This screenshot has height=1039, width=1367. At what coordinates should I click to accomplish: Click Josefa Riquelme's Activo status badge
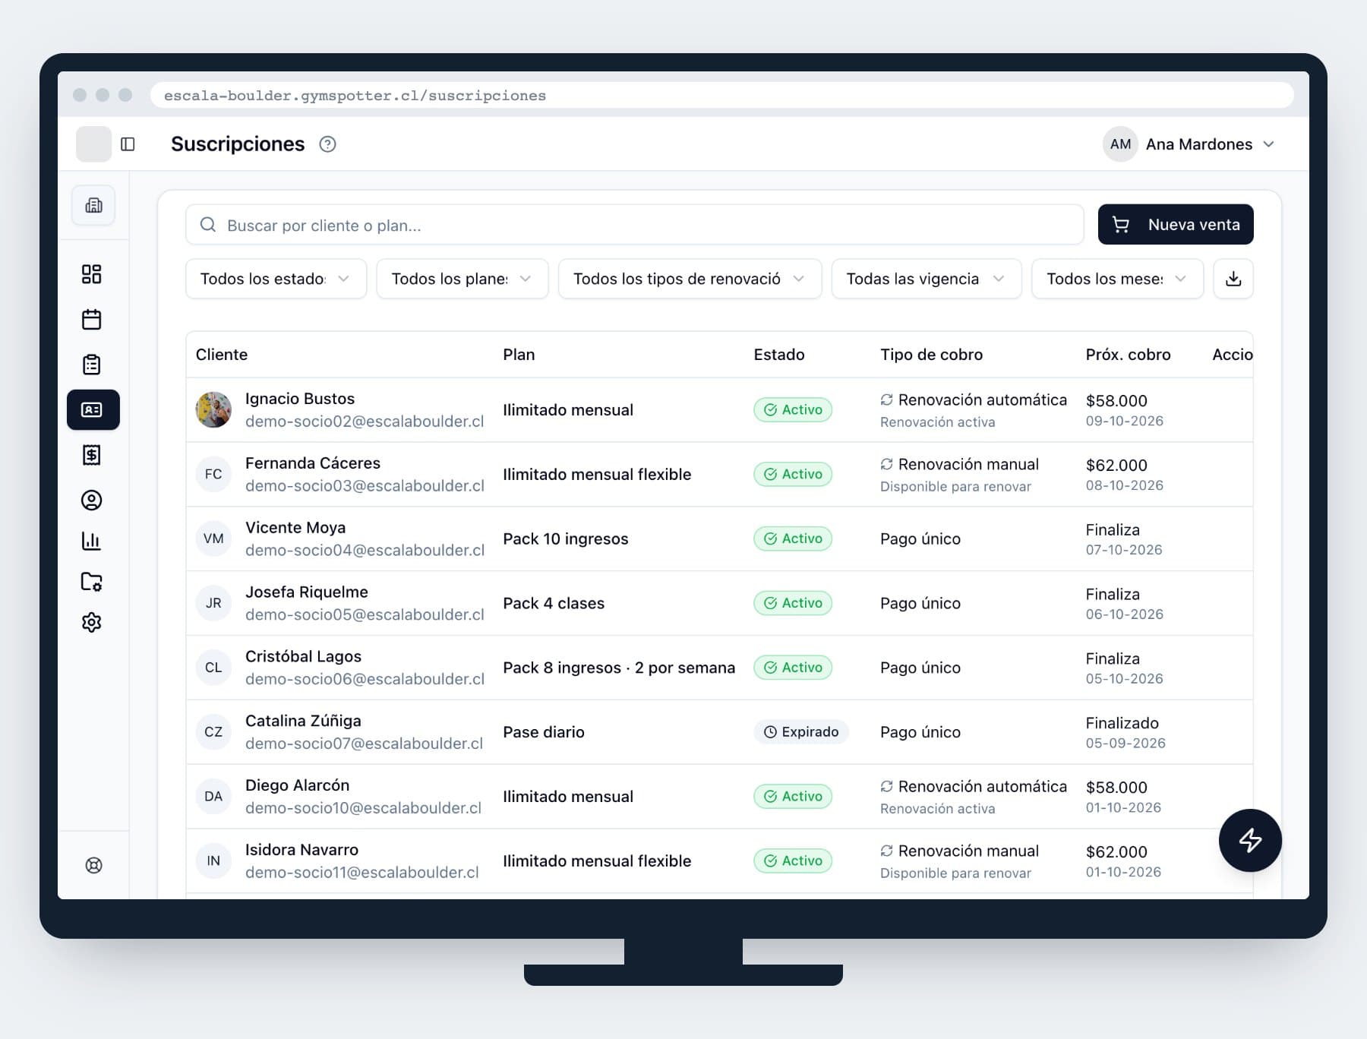793,603
